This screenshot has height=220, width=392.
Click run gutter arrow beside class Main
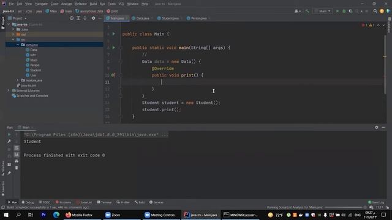(114, 34)
